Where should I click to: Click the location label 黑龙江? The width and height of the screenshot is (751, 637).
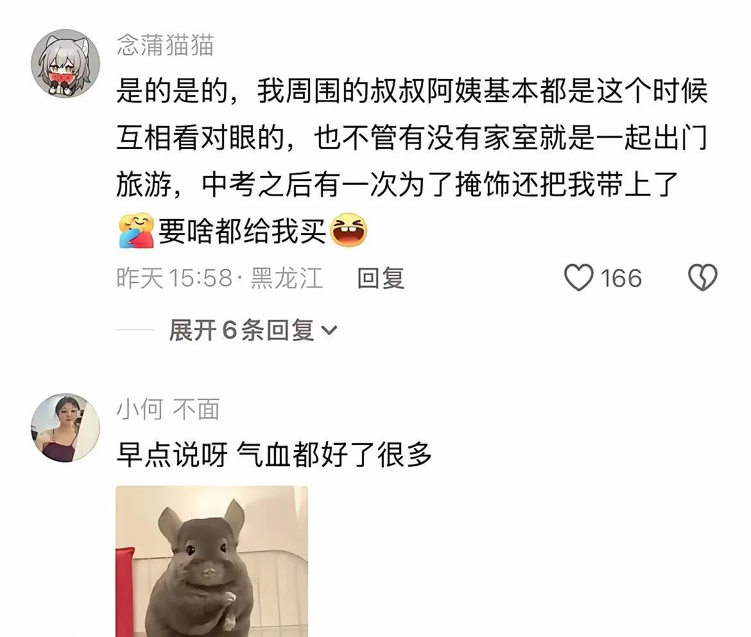pyautogui.click(x=287, y=278)
